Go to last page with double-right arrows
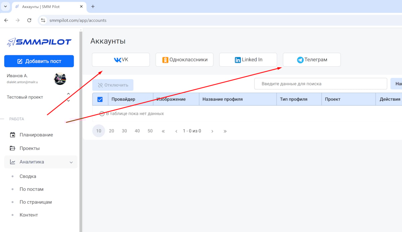Viewport: 402px width, 232px height. 225,131
